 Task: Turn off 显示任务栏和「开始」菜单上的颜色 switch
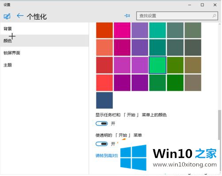pos(102,124)
